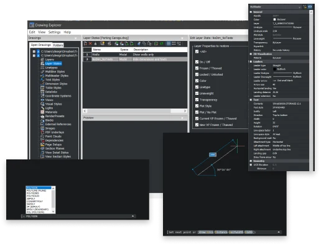Open the Help menu
This screenshot has height=245, width=321.
click(67, 32)
